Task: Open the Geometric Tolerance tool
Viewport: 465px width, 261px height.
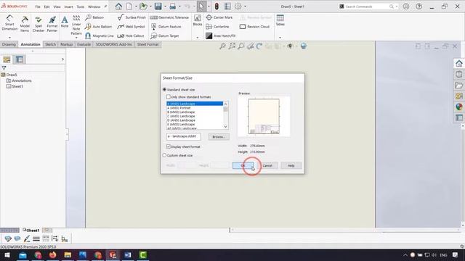Action: [169, 17]
